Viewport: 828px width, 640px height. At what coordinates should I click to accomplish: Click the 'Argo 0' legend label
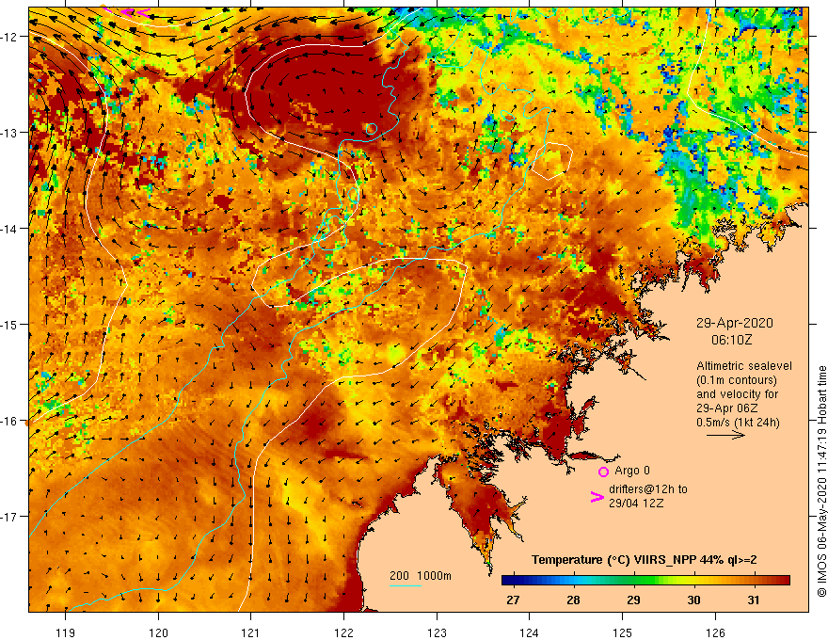point(631,471)
